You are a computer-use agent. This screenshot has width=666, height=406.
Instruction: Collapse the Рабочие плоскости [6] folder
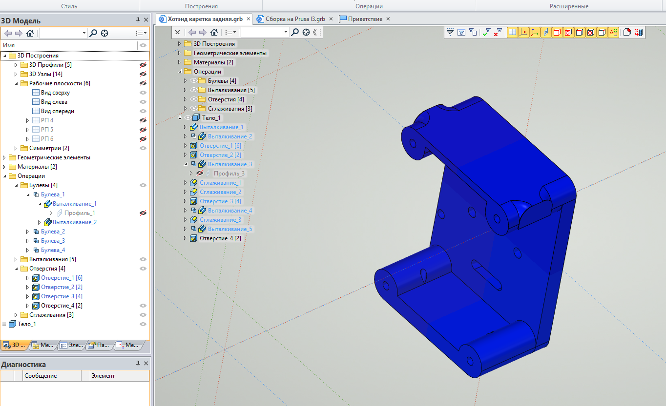pos(16,83)
